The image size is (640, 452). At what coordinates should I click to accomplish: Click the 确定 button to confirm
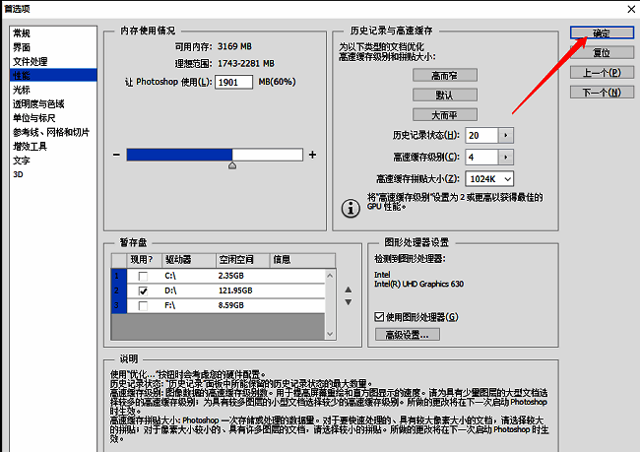[x=601, y=33]
